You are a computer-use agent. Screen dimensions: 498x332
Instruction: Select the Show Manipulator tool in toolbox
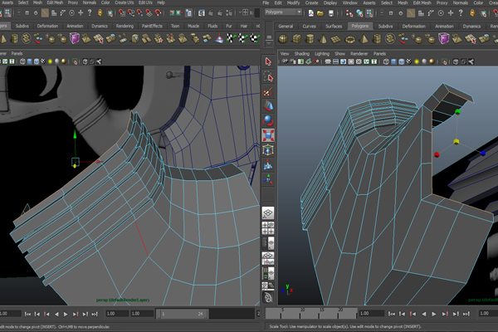[x=268, y=179]
